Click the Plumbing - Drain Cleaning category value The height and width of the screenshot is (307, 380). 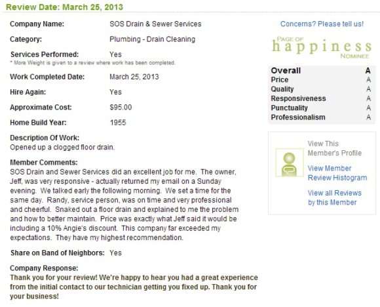[x=152, y=39]
